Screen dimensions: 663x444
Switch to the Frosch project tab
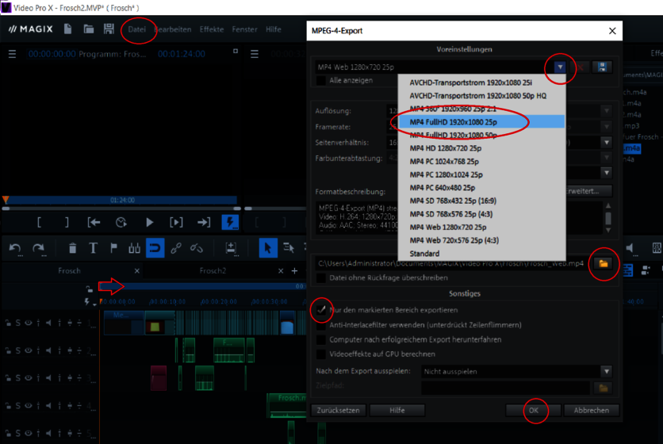[69, 270]
